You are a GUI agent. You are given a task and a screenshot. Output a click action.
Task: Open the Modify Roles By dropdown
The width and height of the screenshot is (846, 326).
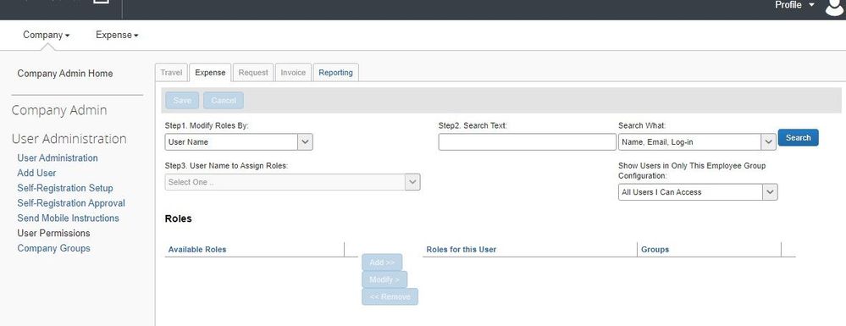pyautogui.click(x=239, y=142)
